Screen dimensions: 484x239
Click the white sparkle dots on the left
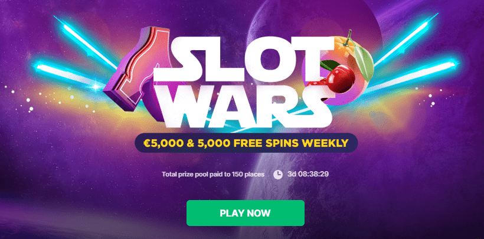[23, 99]
